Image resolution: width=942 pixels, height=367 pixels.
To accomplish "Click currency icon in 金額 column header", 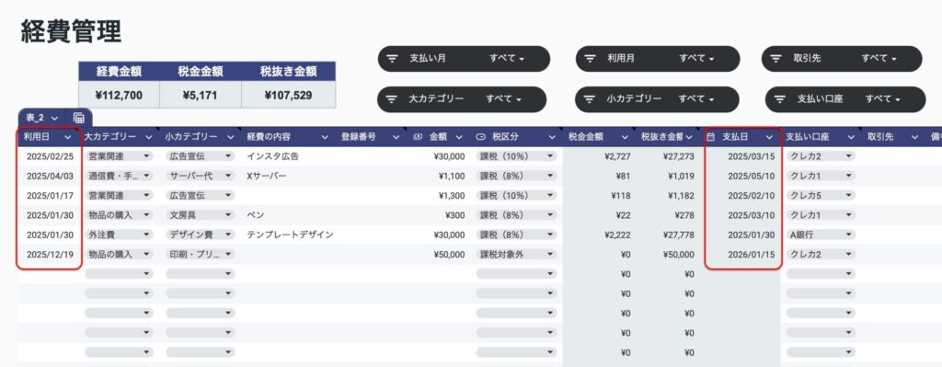I will (419, 137).
